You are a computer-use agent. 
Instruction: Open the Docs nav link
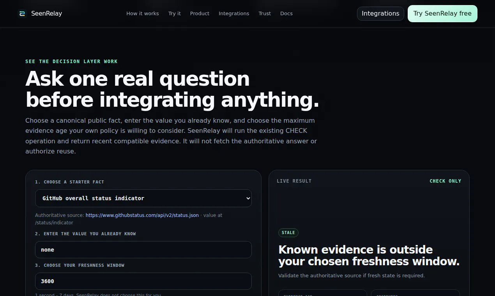pyautogui.click(x=286, y=14)
